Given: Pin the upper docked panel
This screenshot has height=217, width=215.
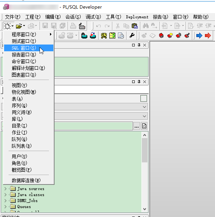Looking at the screenshot, I should coord(139,45).
